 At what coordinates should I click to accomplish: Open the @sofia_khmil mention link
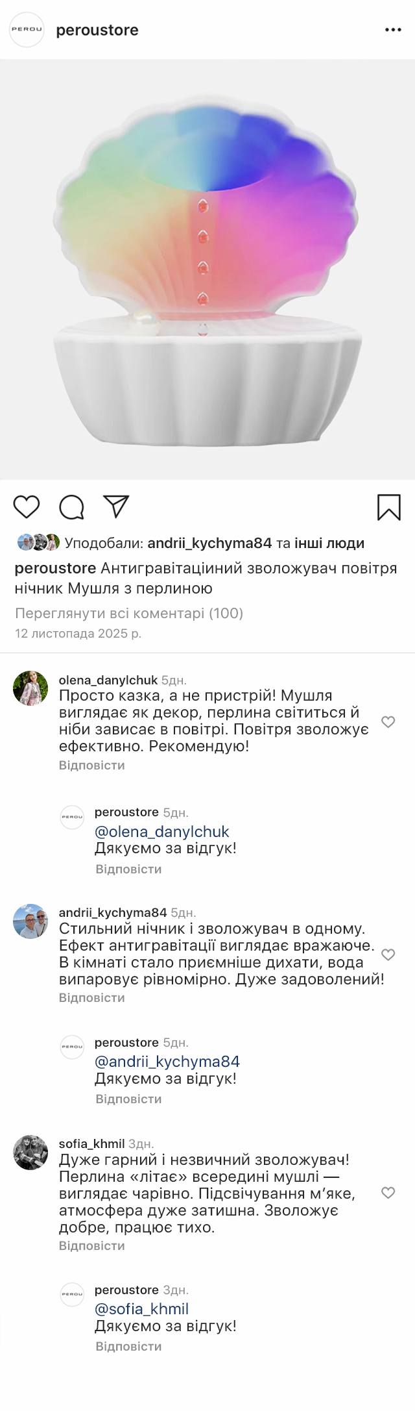tap(141, 1309)
